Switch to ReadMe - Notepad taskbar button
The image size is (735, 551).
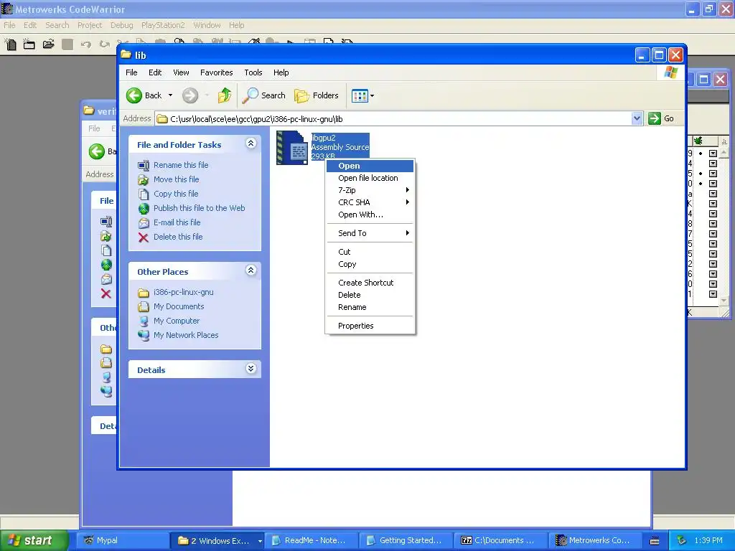point(311,541)
